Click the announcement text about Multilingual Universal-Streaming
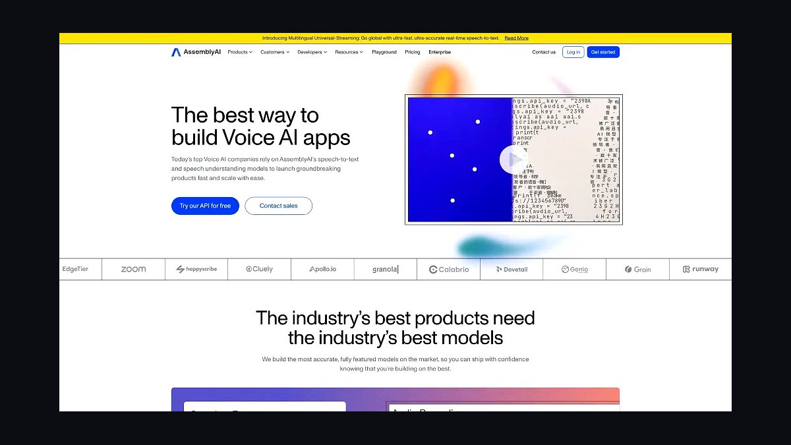The width and height of the screenshot is (791, 445). [380, 38]
